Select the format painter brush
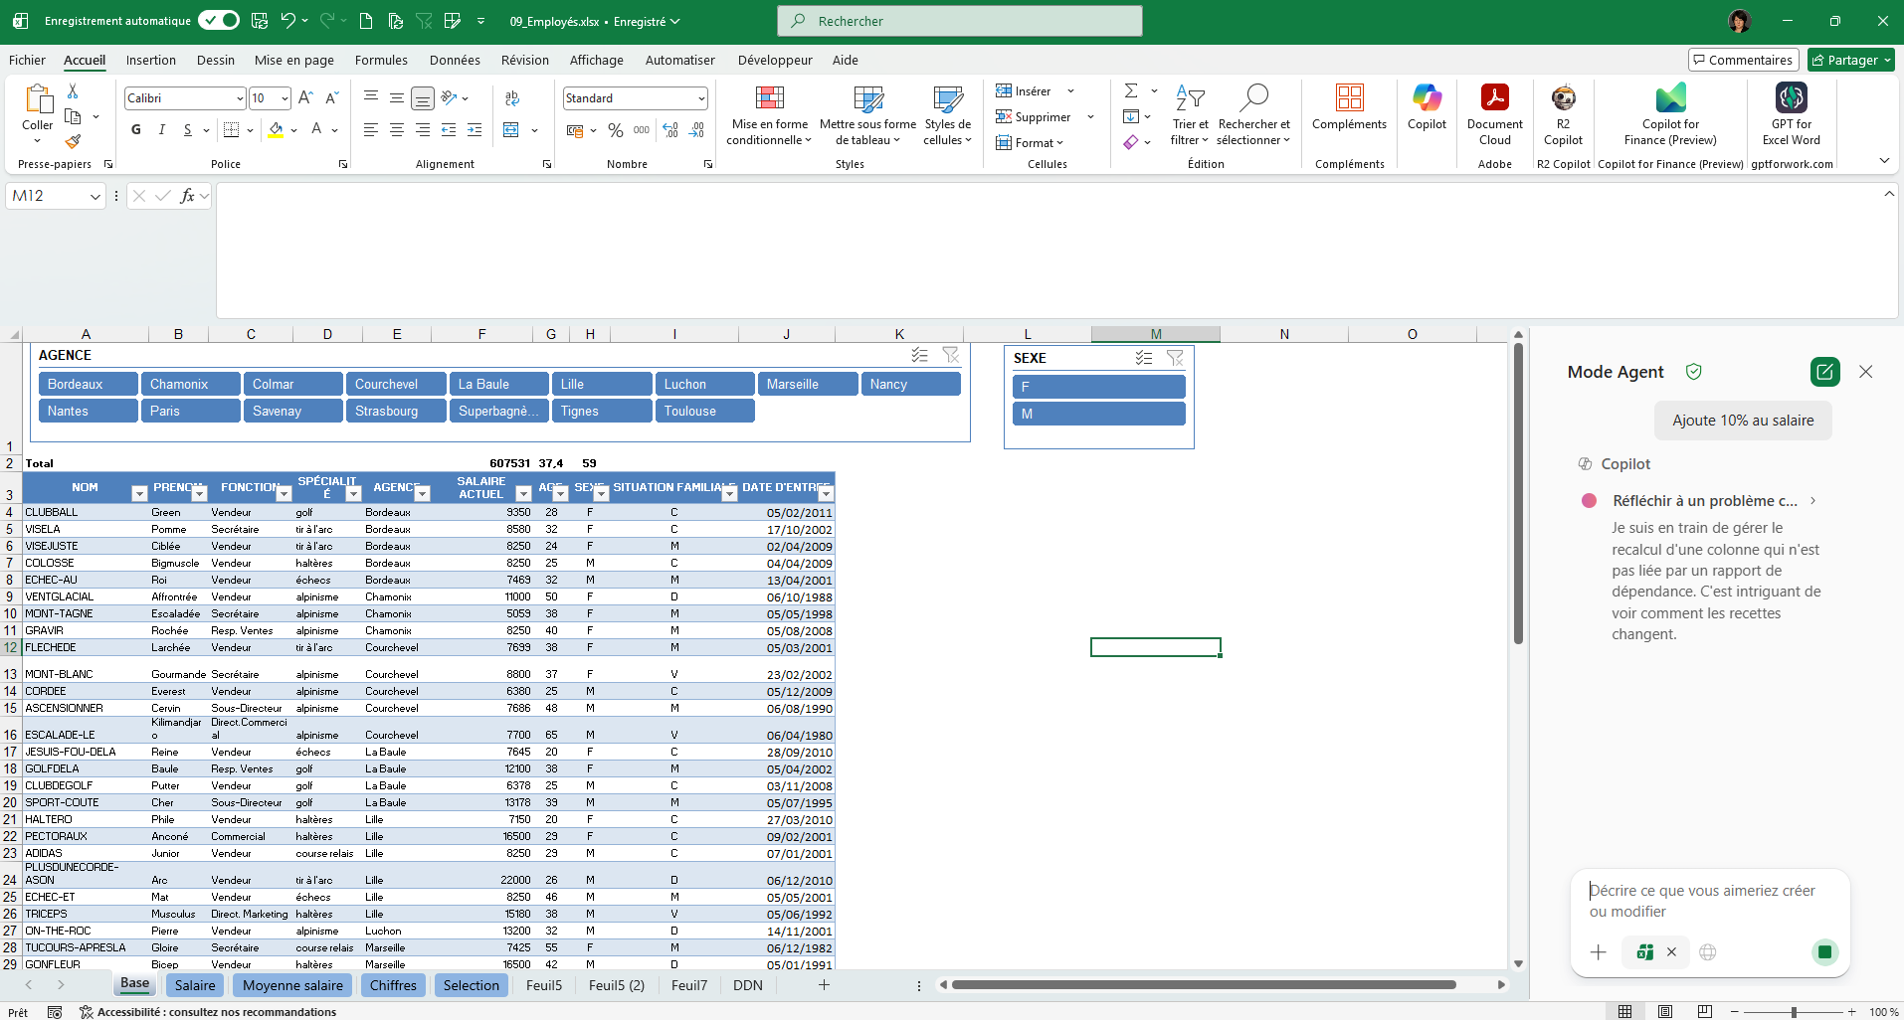The height and width of the screenshot is (1020, 1904). (x=73, y=141)
